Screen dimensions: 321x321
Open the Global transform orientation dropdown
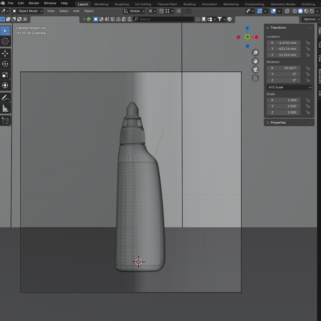[x=134, y=11]
